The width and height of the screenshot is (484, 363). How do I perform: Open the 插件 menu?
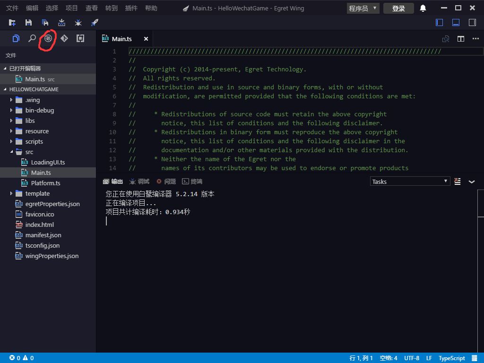click(x=131, y=8)
